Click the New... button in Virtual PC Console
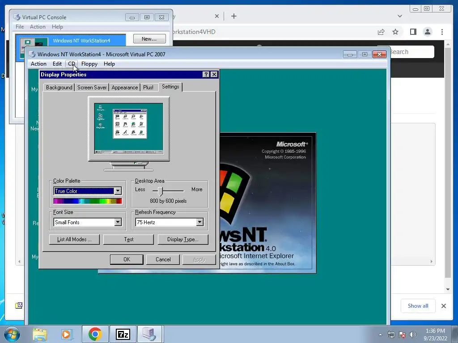The height and width of the screenshot is (343, 458). tap(149, 39)
